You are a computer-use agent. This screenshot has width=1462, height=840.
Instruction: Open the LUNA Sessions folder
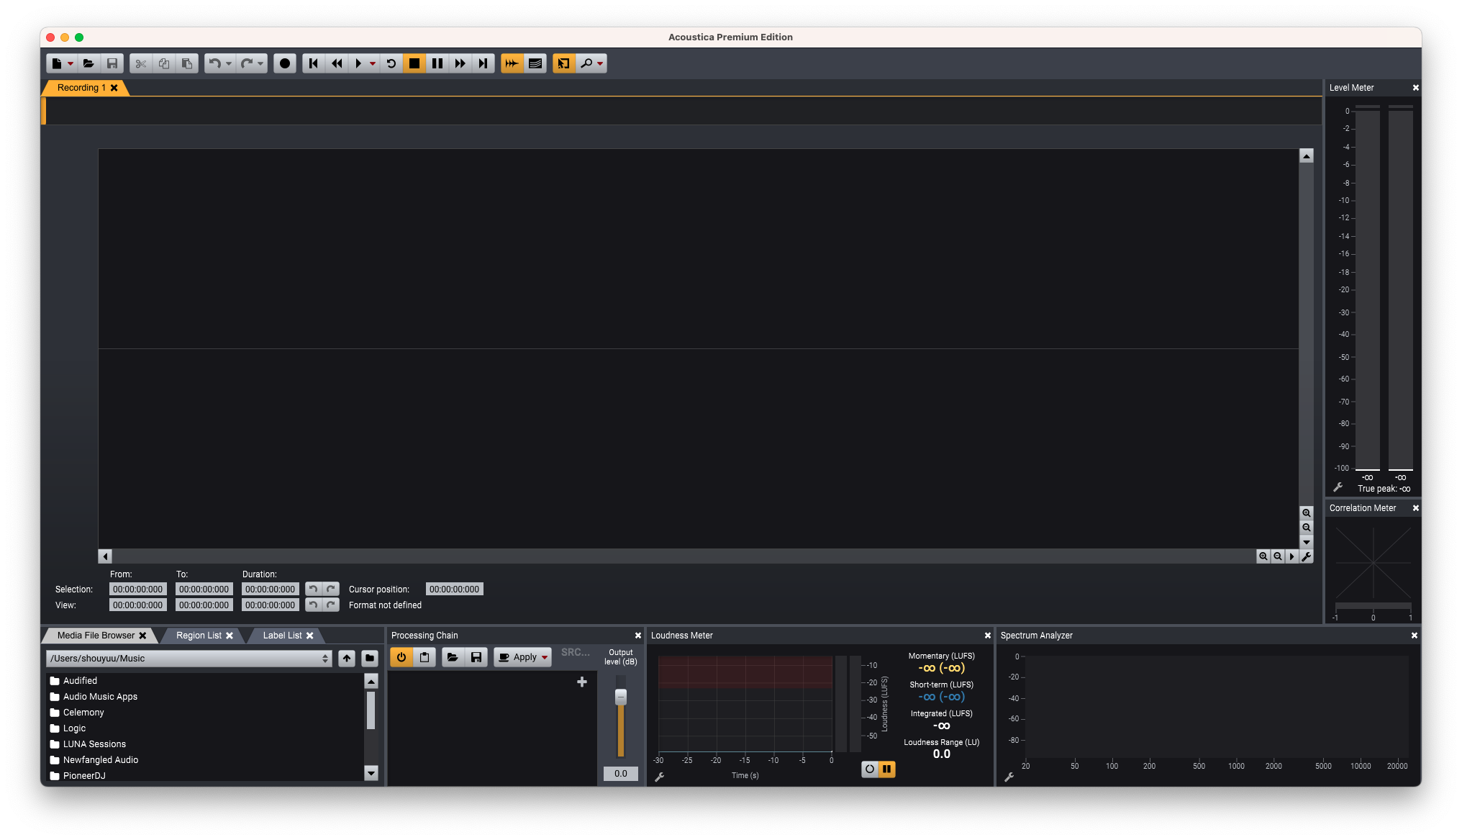94,744
